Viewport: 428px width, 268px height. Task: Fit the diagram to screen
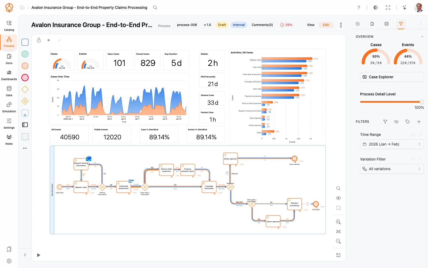pos(338,232)
